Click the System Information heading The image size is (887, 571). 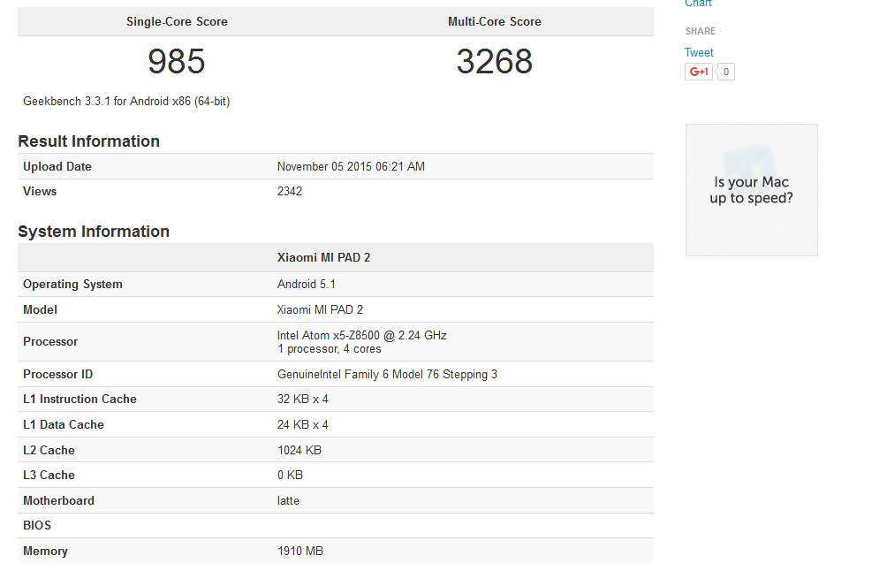point(94,232)
